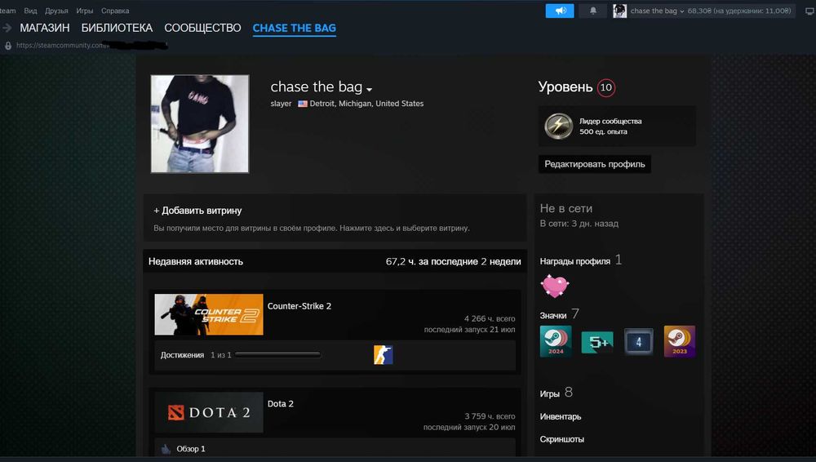Select the CHASE THE BAG tab

click(294, 28)
